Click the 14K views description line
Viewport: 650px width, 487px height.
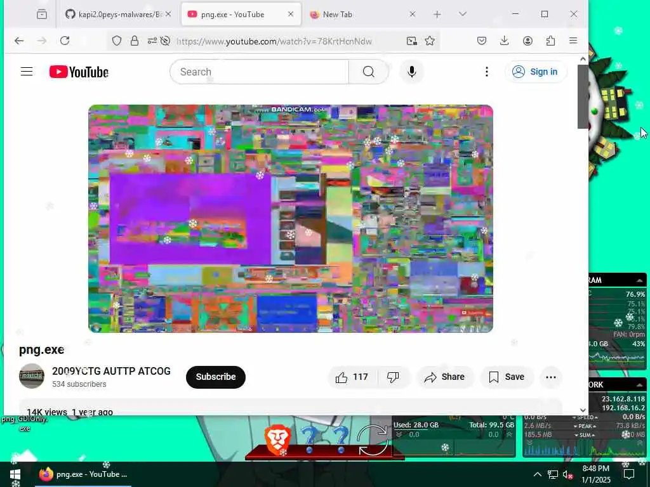pyautogui.click(x=70, y=412)
